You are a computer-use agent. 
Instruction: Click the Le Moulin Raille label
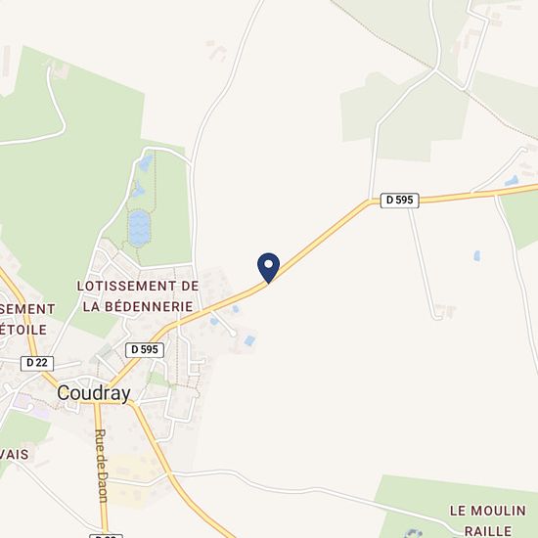(x=488, y=520)
